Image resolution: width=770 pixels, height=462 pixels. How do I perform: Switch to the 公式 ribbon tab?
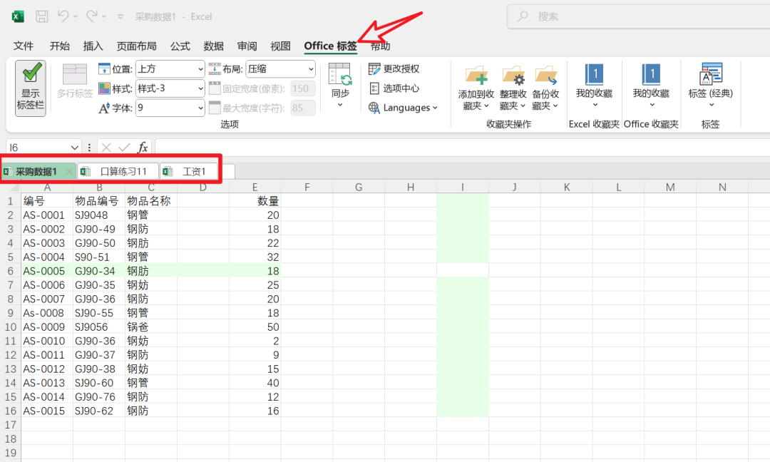tap(180, 46)
